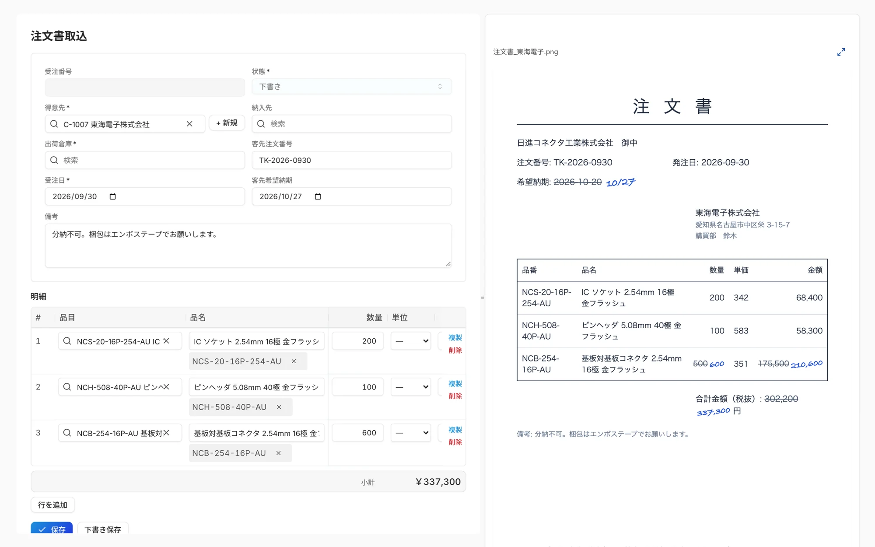
Task: Click search icon in row 3 item field
Action: click(x=67, y=433)
